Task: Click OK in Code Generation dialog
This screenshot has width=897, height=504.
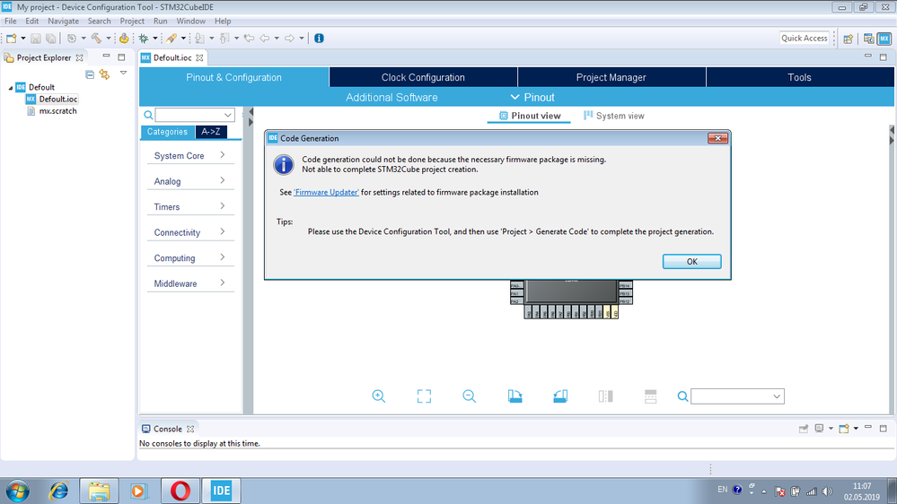Action: [691, 261]
